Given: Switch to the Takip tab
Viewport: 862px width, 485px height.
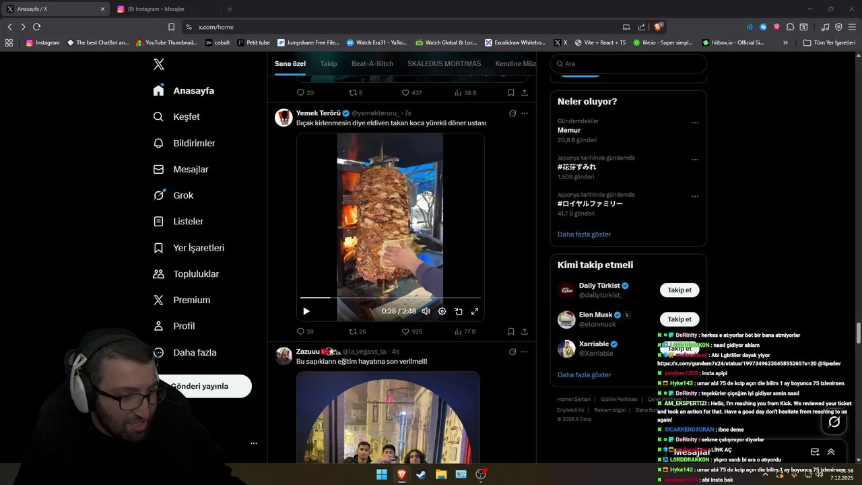Looking at the screenshot, I should (329, 63).
